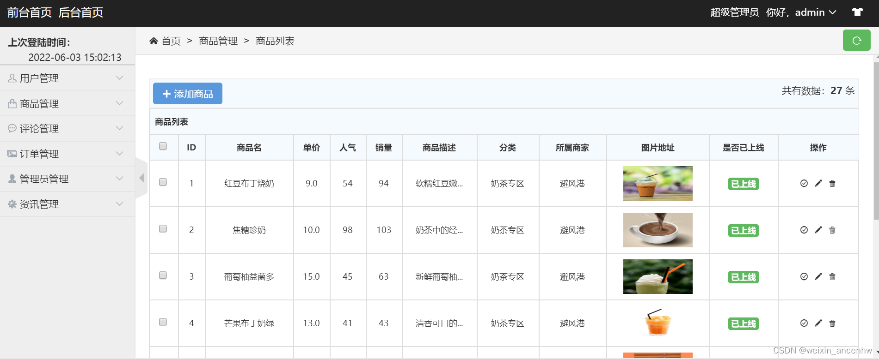Viewport: 879px width, 359px height.
Task: Open the 葡萄柚益菌多 product thumbnail image
Action: [x=658, y=276]
